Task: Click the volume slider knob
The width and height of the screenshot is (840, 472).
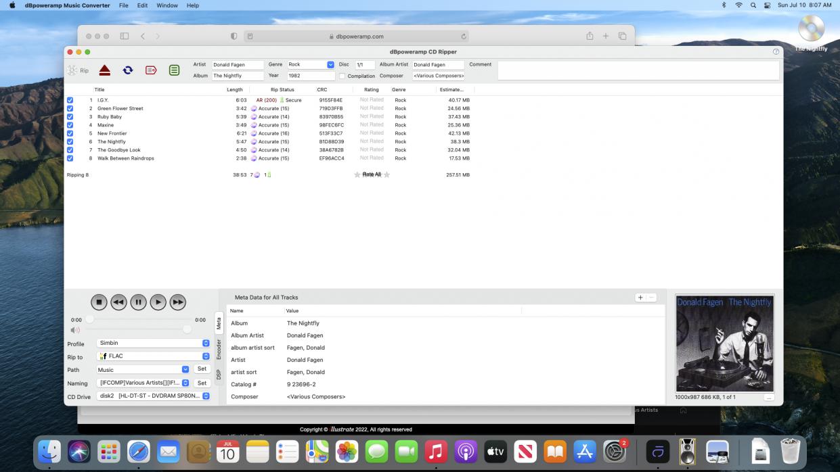Action: coord(187,329)
